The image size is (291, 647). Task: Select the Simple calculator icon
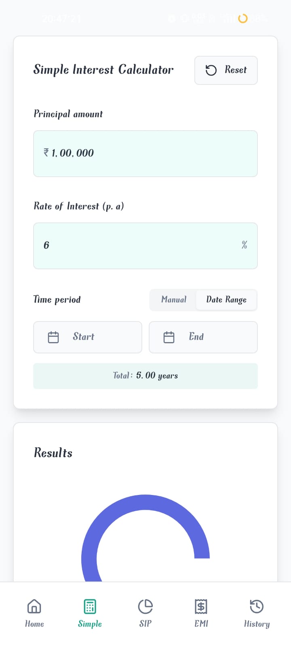pyautogui.click(x=89, y=607)
